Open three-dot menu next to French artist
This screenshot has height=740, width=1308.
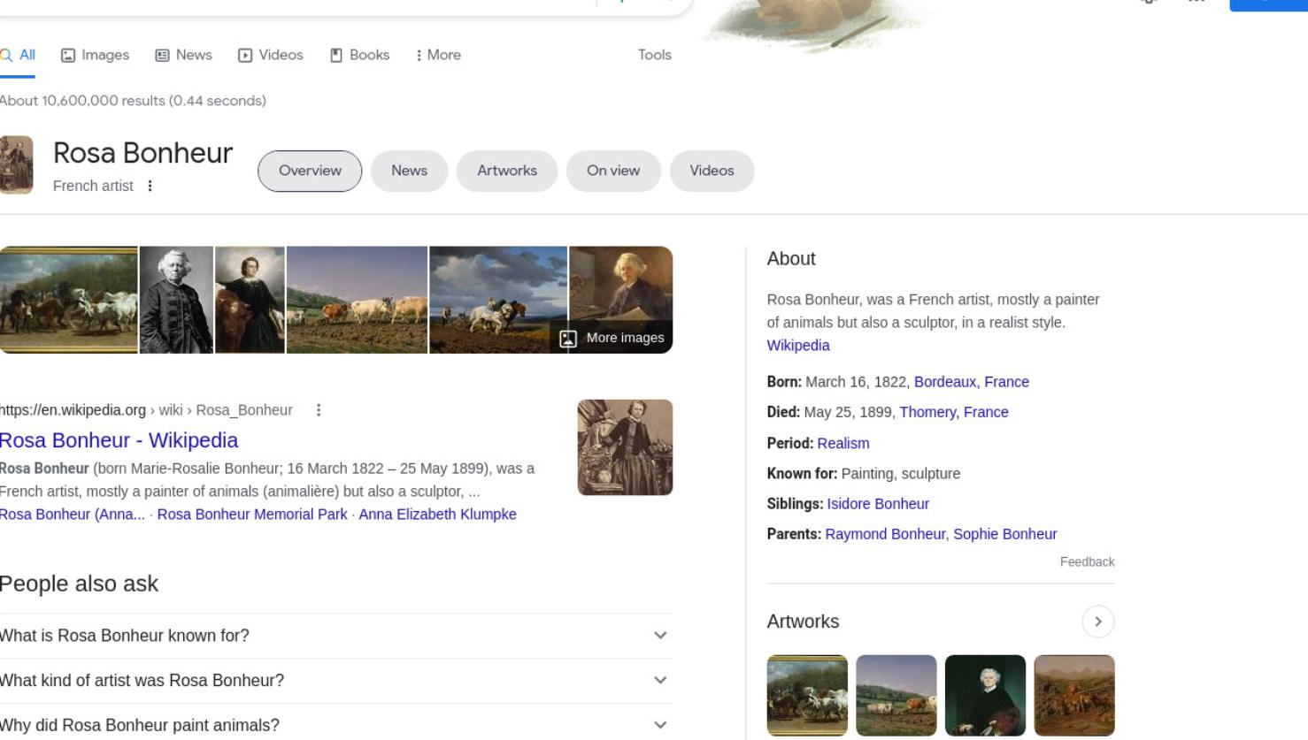[150, 186]
